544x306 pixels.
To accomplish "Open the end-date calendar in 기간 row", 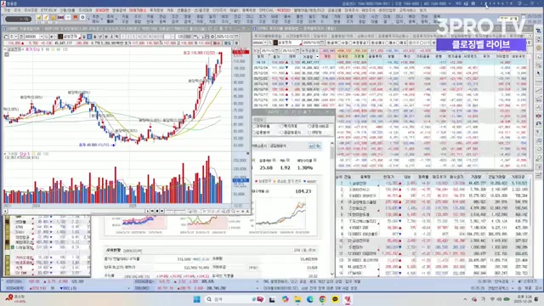I will (298, 50).
